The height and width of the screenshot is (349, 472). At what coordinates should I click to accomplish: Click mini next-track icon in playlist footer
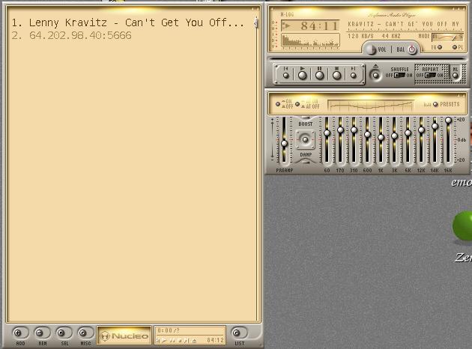pyautogui.click(x=187, y=340)
